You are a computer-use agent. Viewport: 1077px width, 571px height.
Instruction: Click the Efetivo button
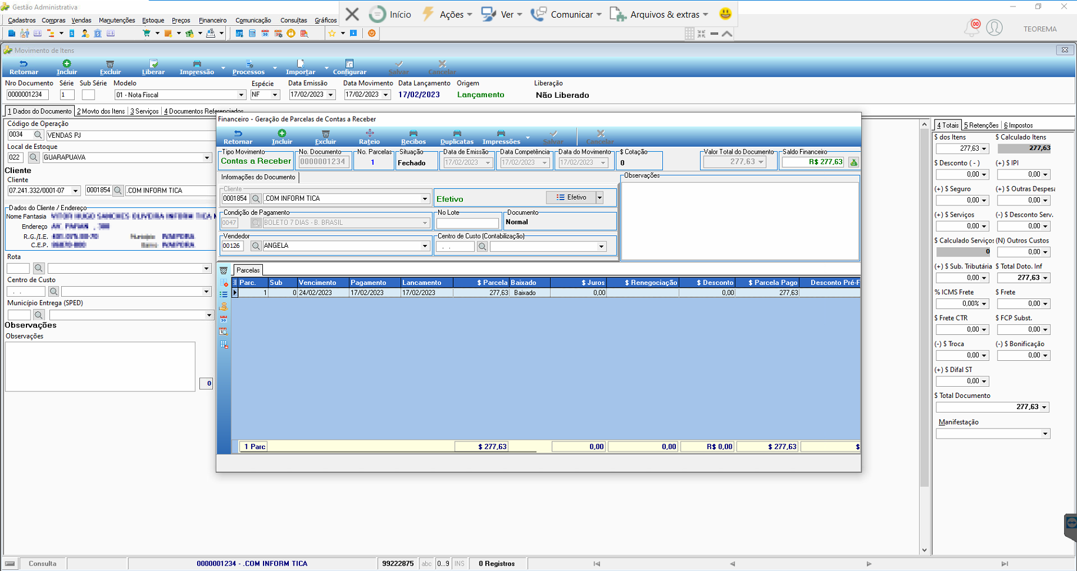pos(571,198)
